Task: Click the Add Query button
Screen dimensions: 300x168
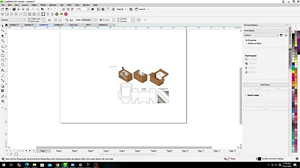Action: (266, 84)
